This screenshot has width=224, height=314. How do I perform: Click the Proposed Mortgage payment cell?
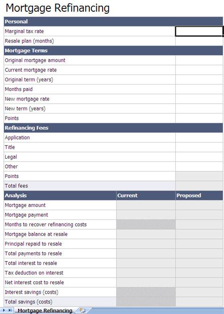point(199,215)
